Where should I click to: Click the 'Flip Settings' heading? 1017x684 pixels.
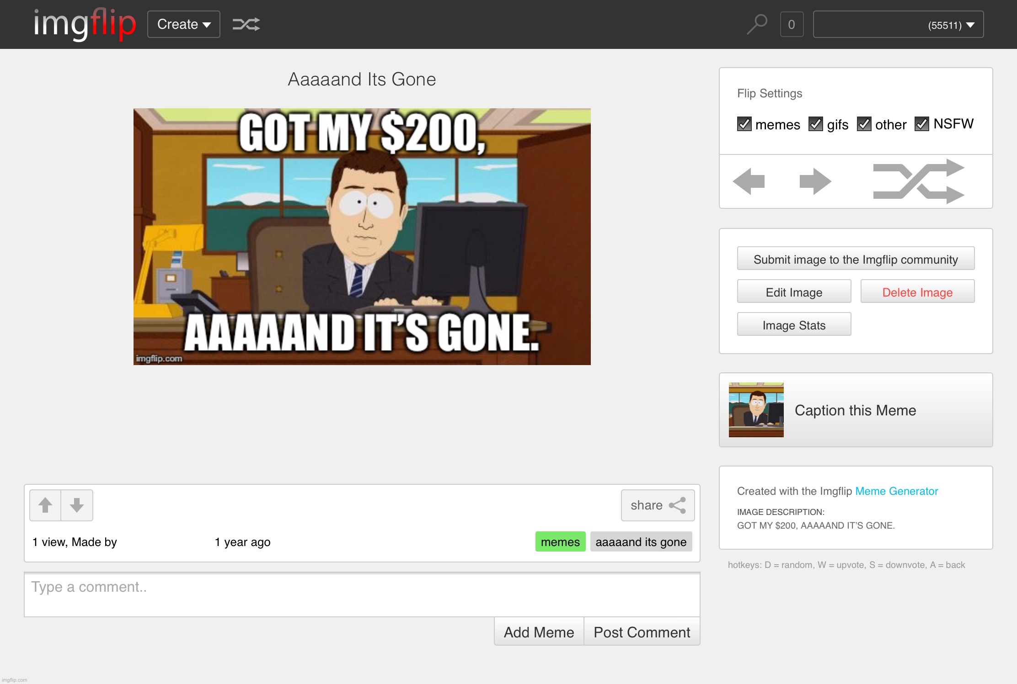tap(770, 93)
